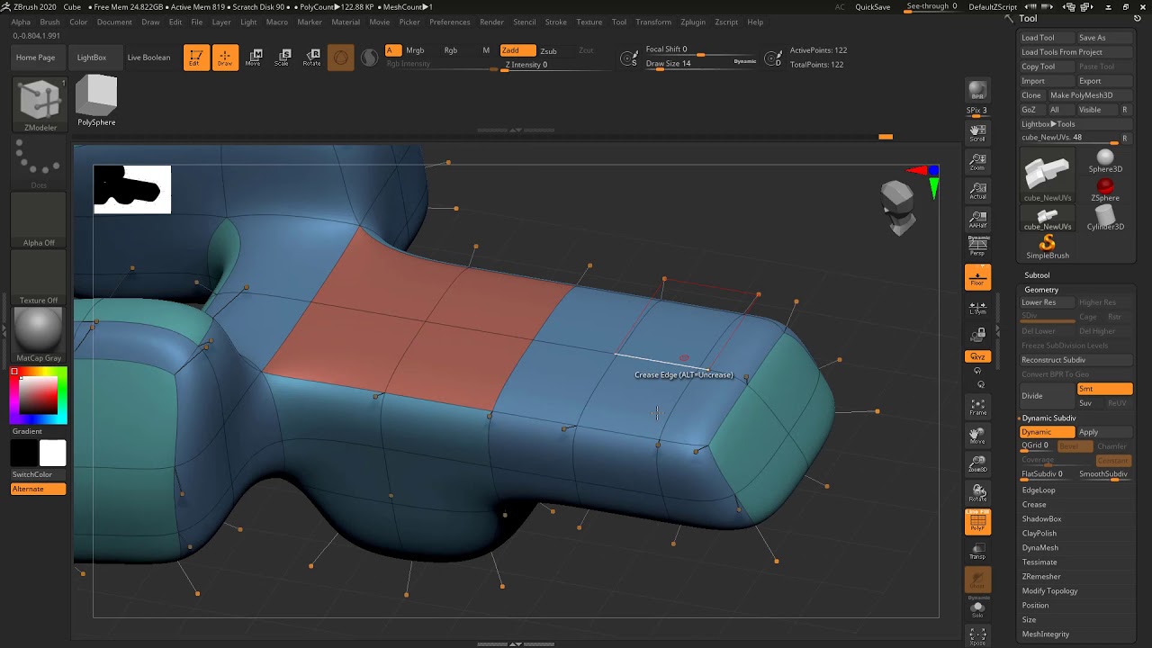Open the Dots stroke selector

(39, 164)
